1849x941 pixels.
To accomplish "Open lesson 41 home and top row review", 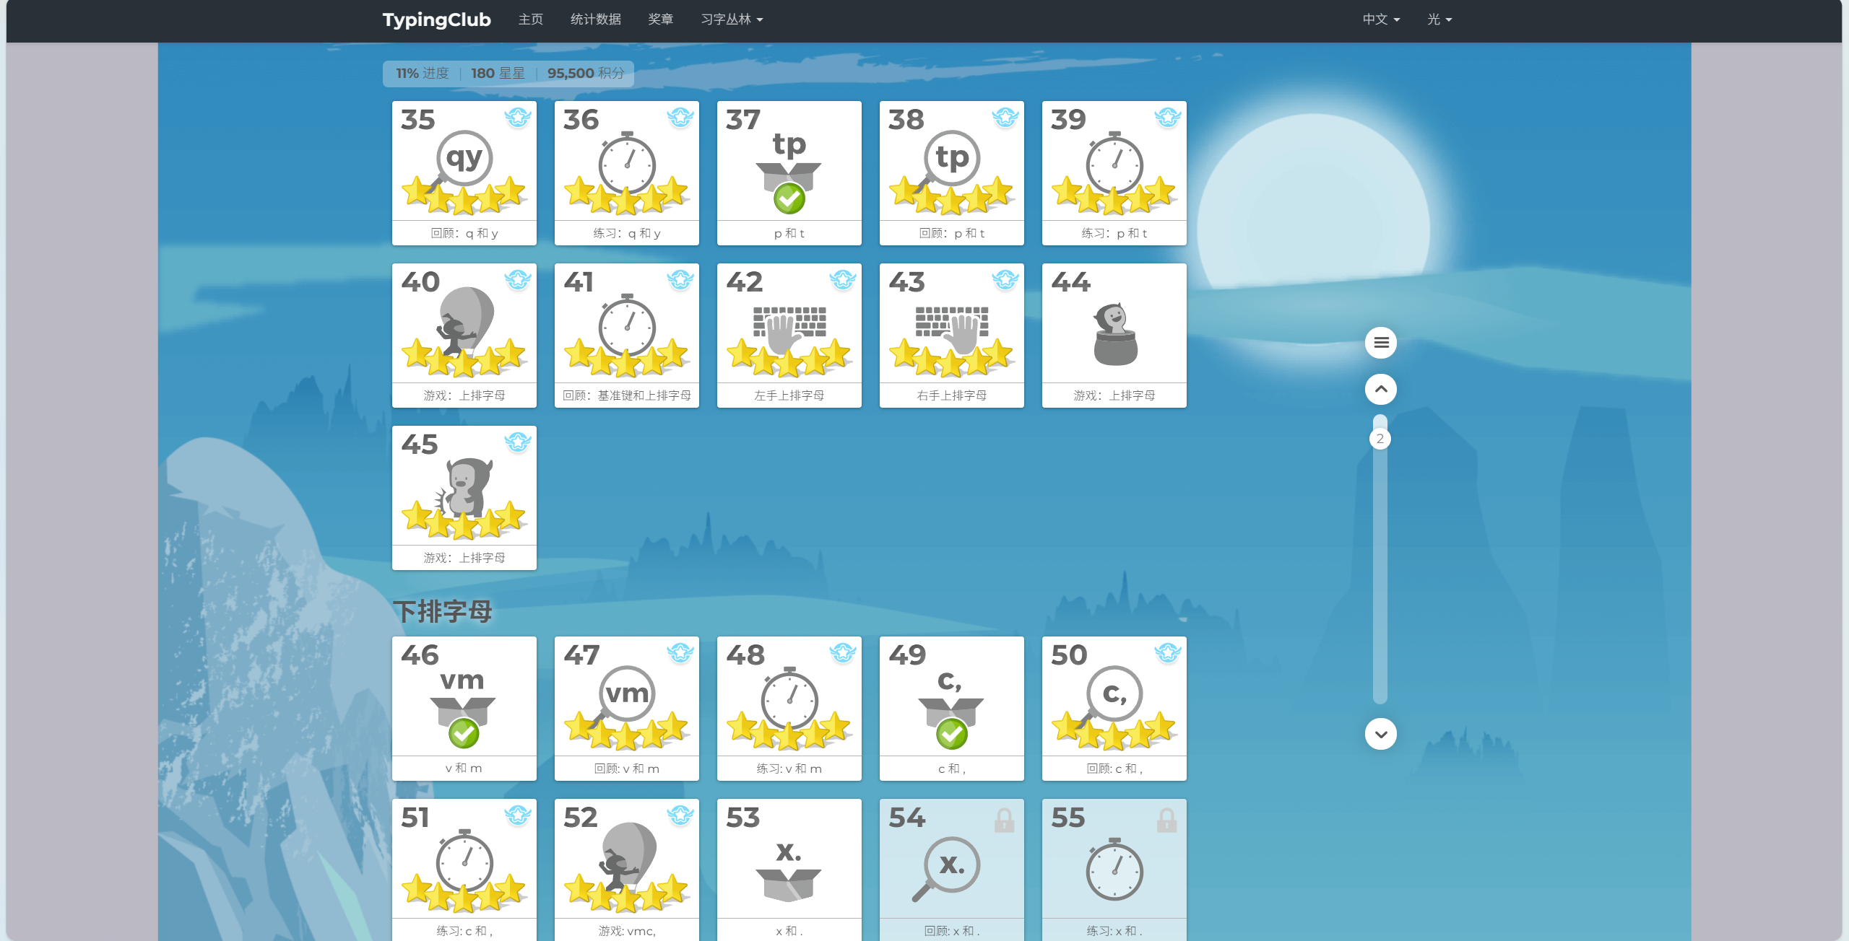I will coord(626,336).
